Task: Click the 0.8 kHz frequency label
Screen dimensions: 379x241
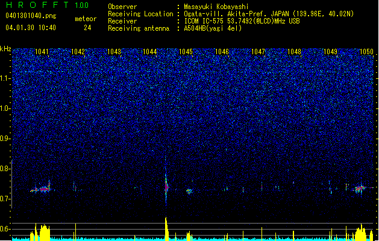Action: coord(5,169)
